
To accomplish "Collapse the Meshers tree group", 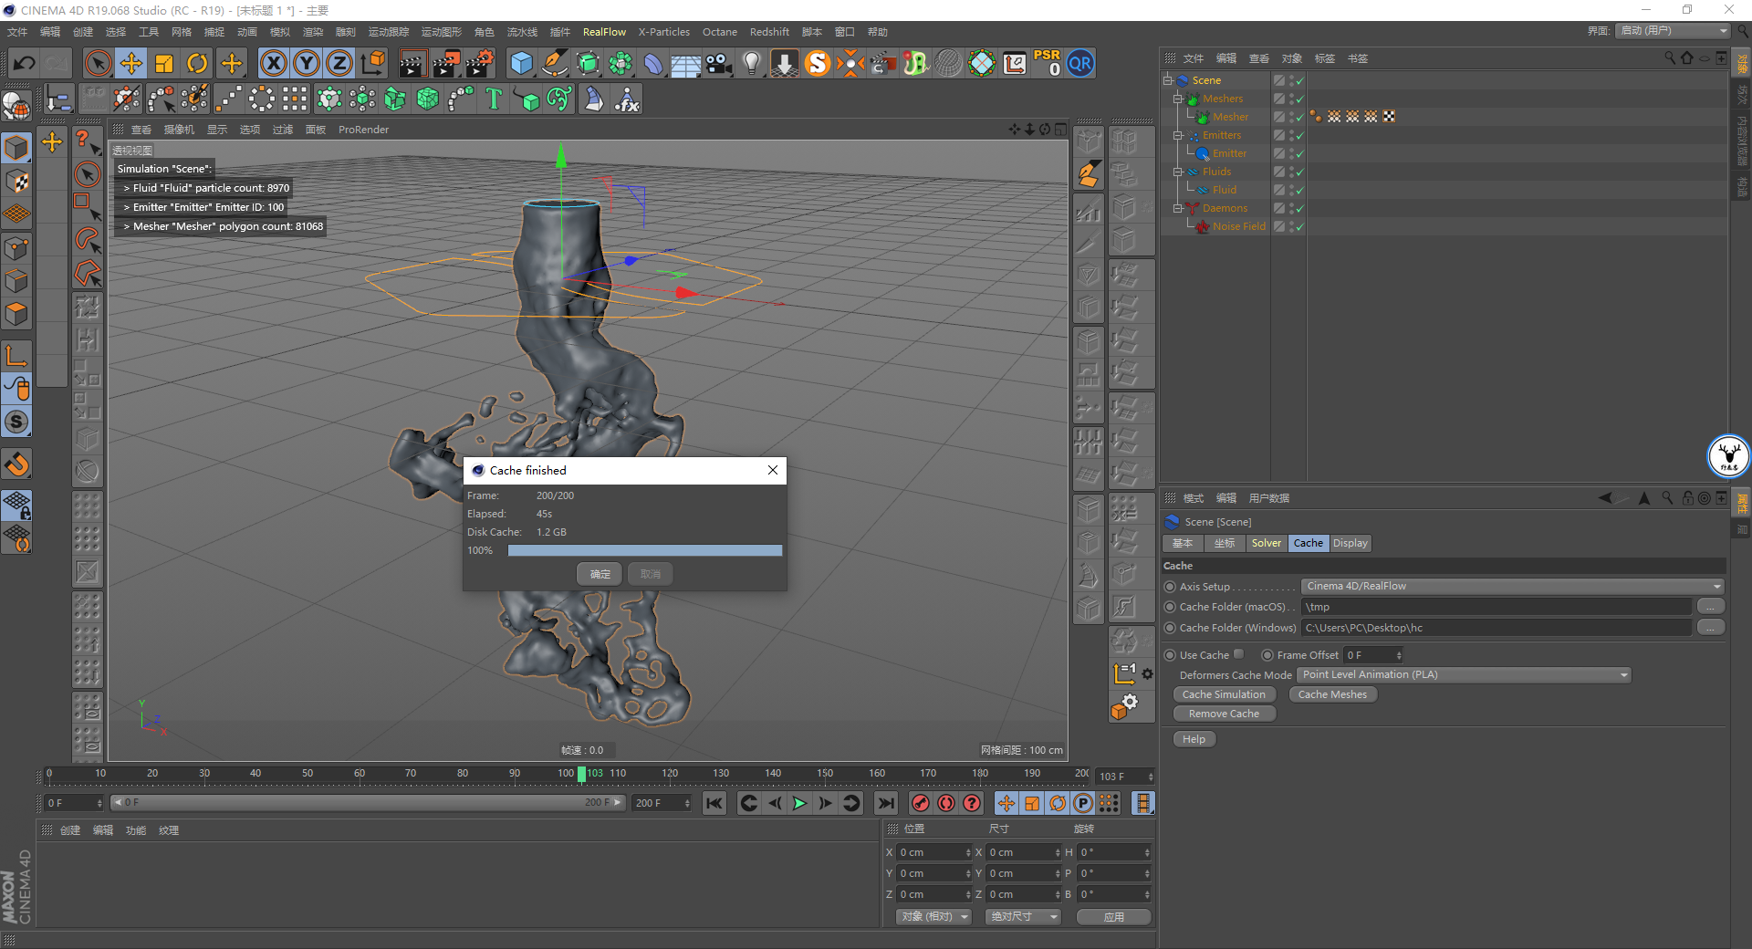I will point(1178,99).
